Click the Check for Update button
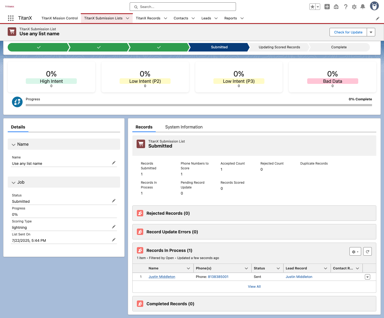 (x=348, y=32)
